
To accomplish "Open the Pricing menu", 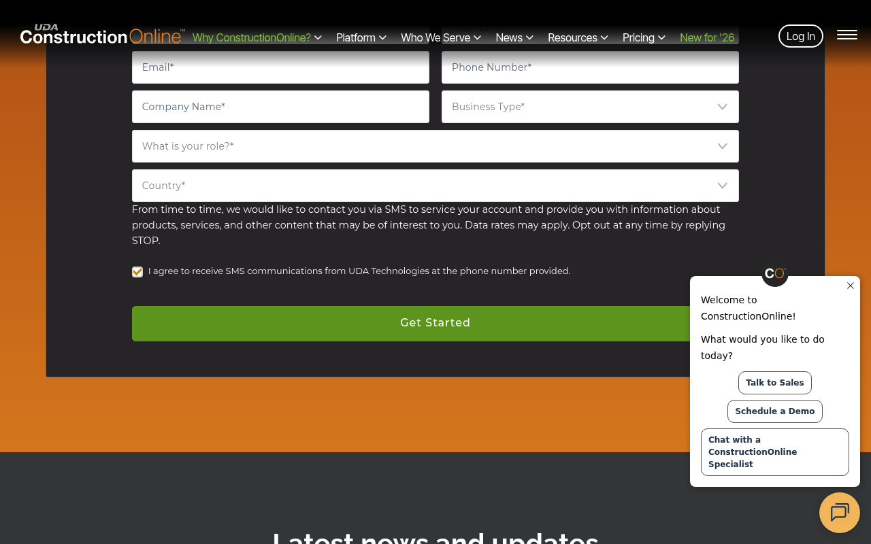I will tap(644, 37).
